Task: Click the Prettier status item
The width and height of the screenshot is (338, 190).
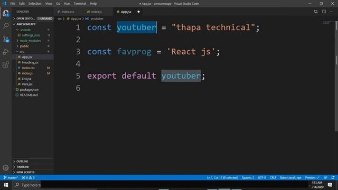Action: click(312, 177)
